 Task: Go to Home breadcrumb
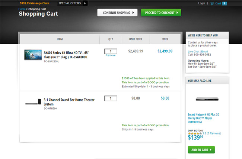point(22,9)
